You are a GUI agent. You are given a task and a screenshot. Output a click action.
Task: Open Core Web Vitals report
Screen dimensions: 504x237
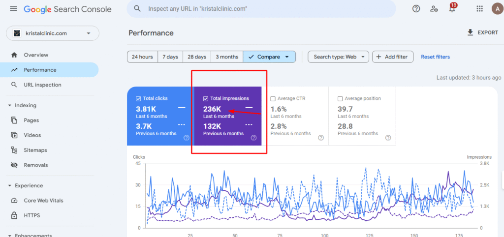[x=43, y=201]
